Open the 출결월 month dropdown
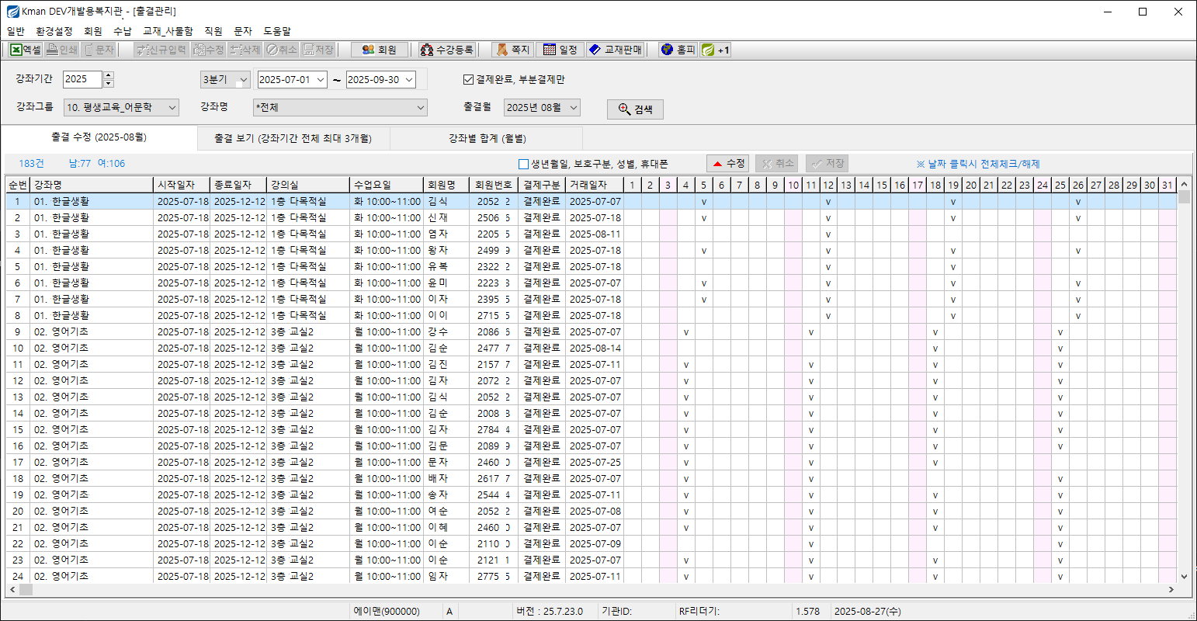The width and height of the screenshot is (1197, 621). tap(573, 108)
